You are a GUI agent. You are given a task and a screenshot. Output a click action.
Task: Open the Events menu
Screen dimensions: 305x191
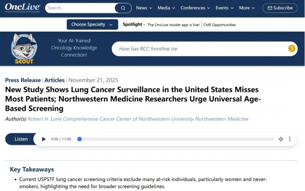point(225,8)
